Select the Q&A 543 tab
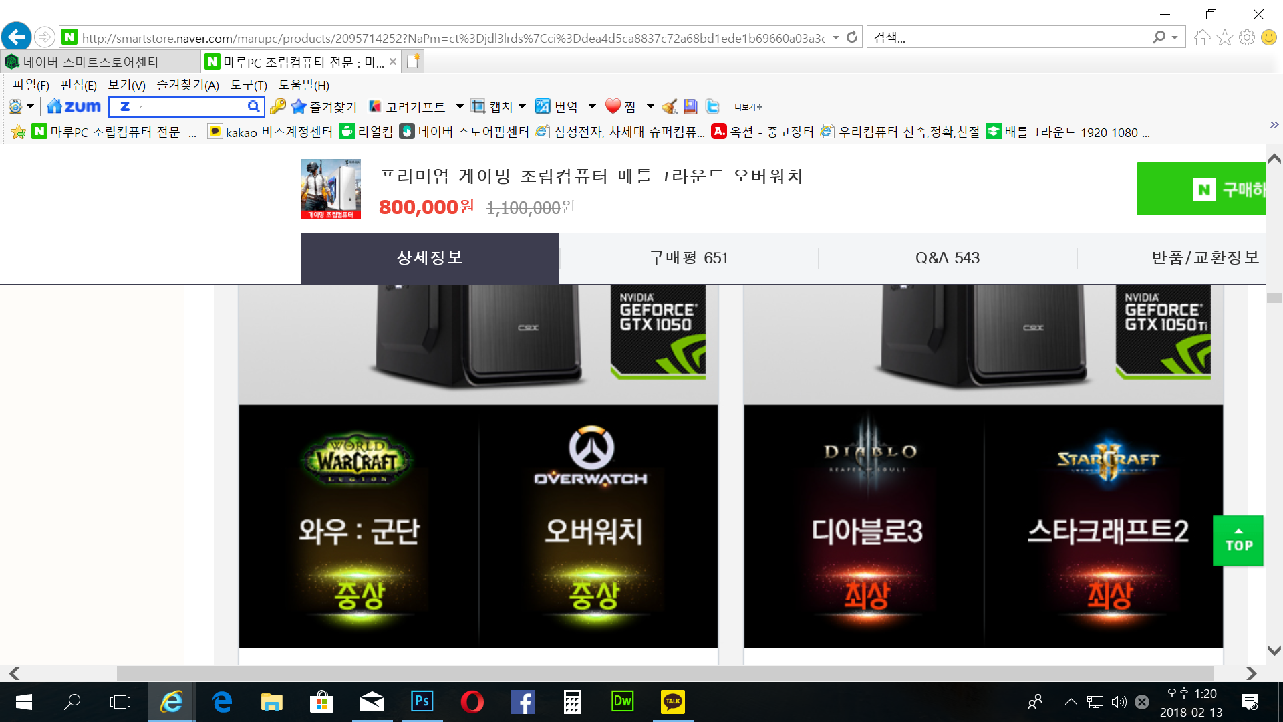 [948, 259]
